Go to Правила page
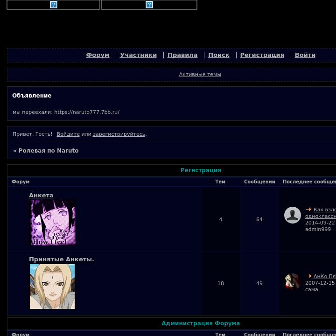336x336 pixels. [x=182, y=55]
